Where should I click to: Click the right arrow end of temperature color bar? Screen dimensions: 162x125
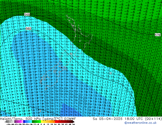coord(74,122)
